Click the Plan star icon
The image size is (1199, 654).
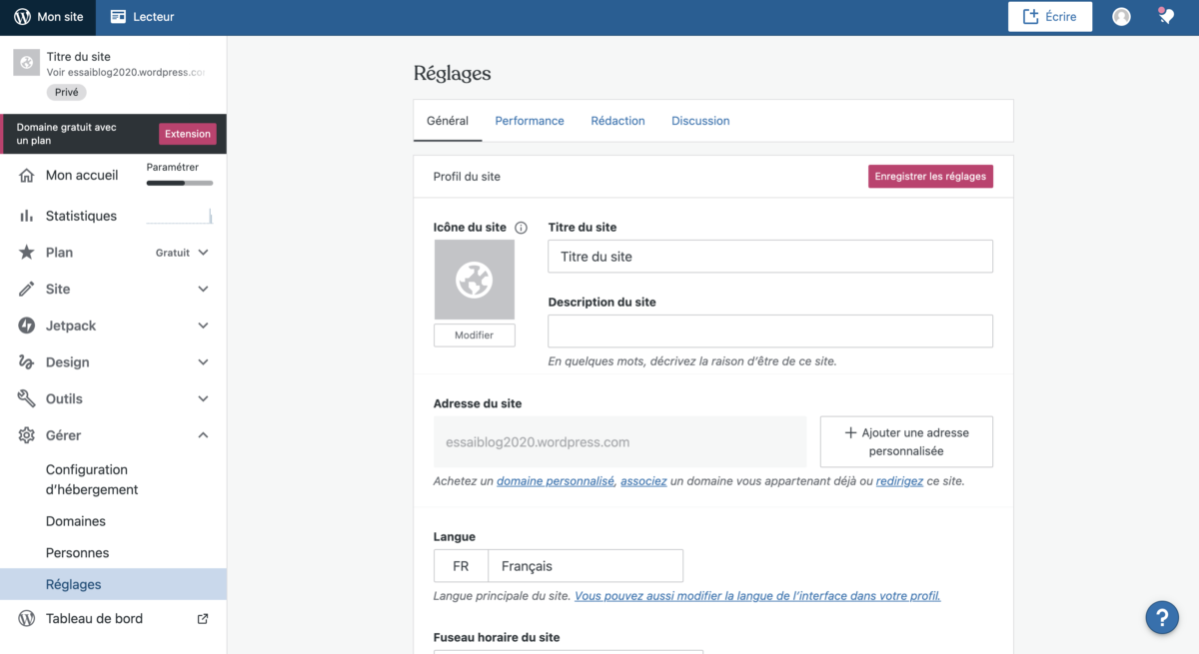click(x=27, y=253)
